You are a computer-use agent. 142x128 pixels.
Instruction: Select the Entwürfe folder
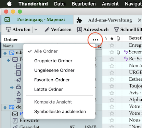(29, 121)
